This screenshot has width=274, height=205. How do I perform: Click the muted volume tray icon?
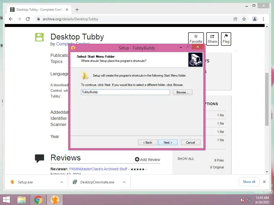[x=242, y=200]
